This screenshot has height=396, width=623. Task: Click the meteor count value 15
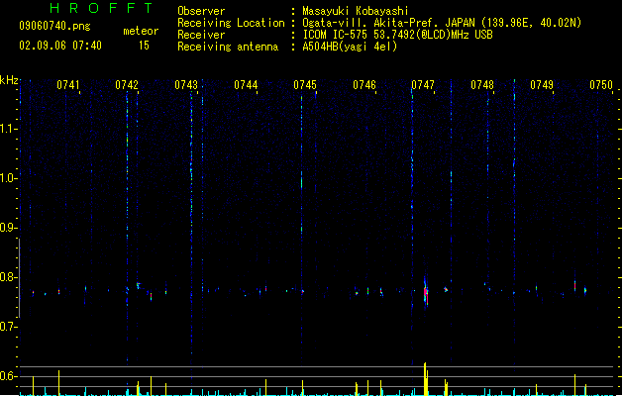tap(144, 46)
